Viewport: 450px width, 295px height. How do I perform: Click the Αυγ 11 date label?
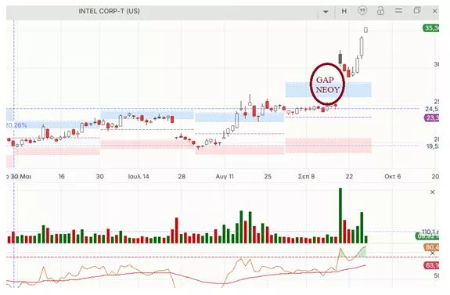225,177
